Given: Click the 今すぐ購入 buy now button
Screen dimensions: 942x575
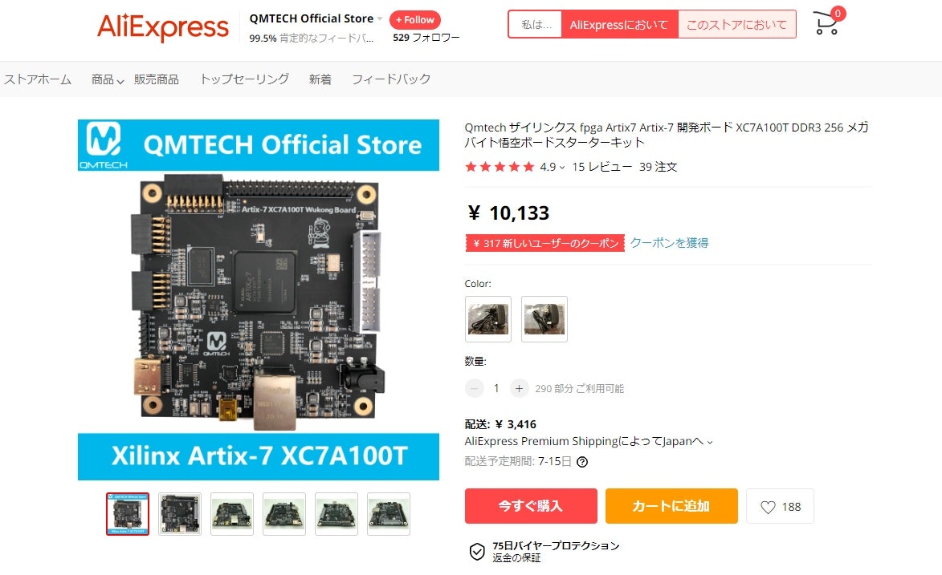Looking at the screenshot, I should (531, 506).
